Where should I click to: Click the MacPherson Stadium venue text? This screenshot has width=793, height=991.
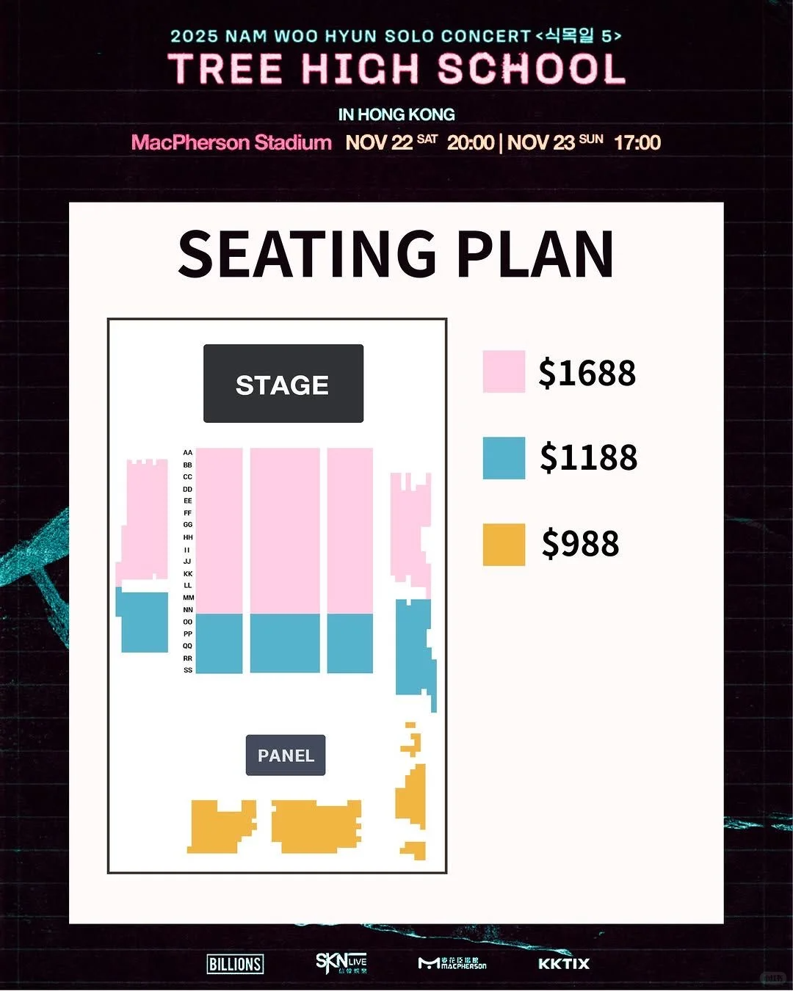(x=231, y=142)
